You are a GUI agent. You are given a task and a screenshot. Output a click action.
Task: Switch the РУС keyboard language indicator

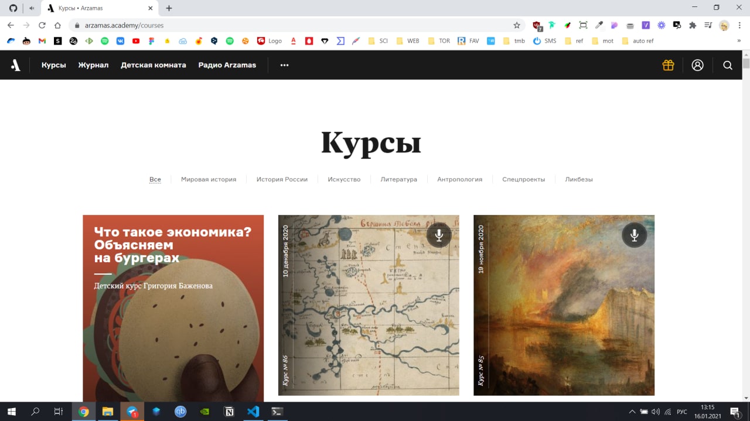click(x=682, y=412)
